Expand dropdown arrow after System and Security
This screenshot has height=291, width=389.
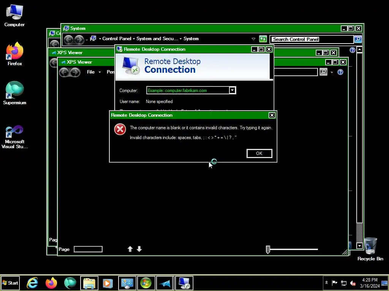click(180, 39)
